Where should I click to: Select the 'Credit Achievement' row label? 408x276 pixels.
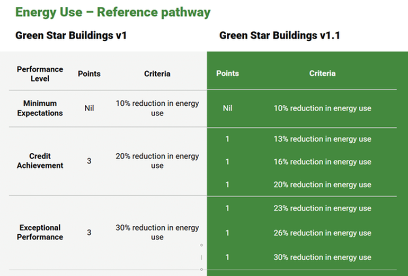(40, 161)
